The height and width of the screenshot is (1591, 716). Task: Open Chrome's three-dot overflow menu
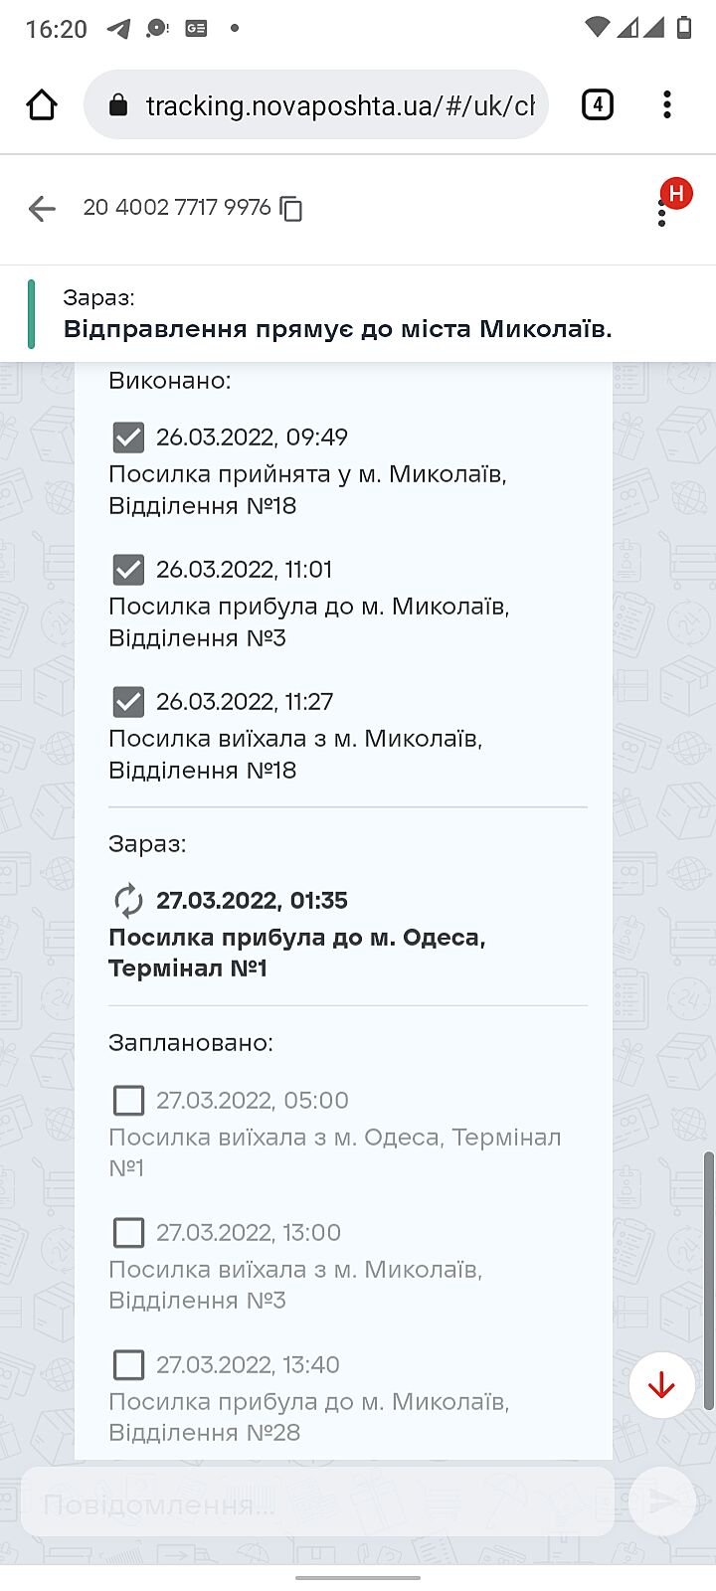(666, 104)
